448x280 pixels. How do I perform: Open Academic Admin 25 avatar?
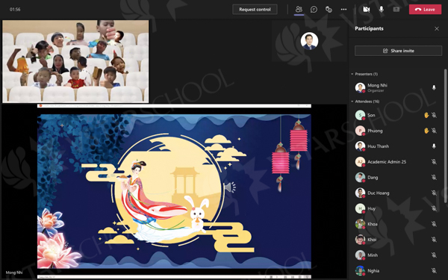(x=360, y=162)
